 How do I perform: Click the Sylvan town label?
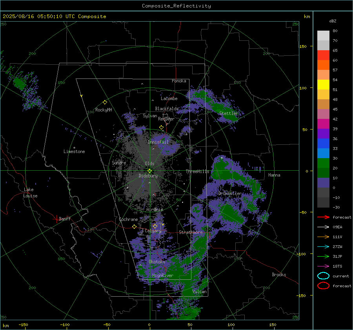click(150, 116)
